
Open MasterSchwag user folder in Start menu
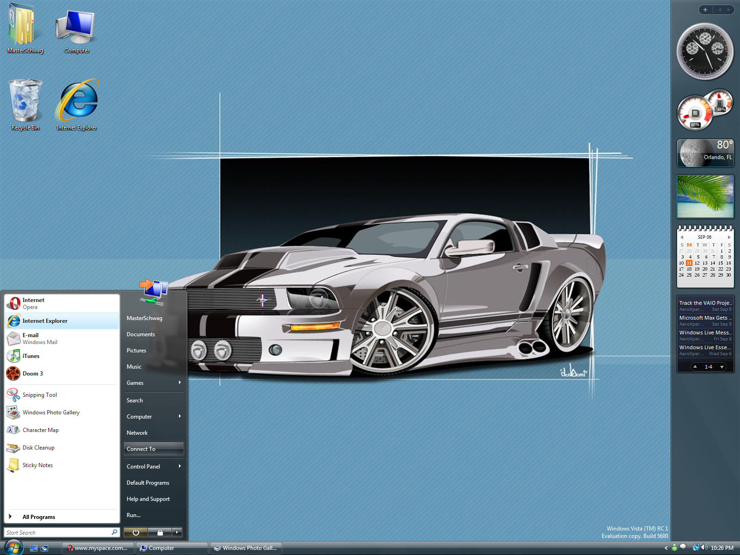[x=154, y=318]
